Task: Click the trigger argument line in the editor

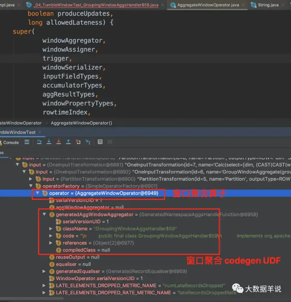Action: [x=55, y=59]
